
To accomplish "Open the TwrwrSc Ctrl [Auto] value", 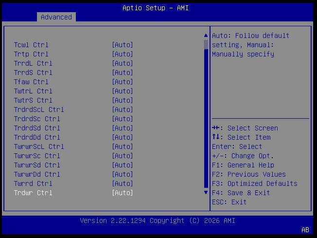I will [x=123, y=156].
